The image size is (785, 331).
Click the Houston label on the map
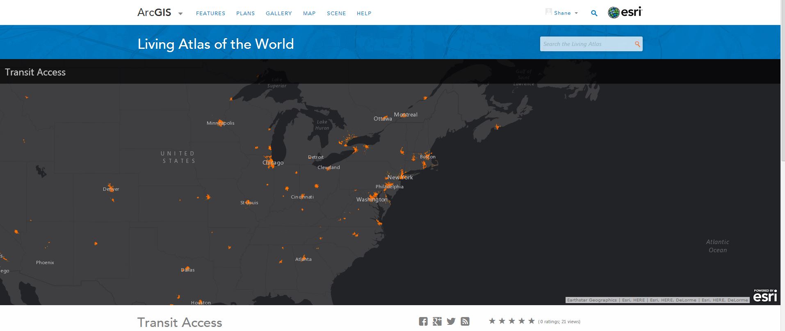(x=201, y=303)
